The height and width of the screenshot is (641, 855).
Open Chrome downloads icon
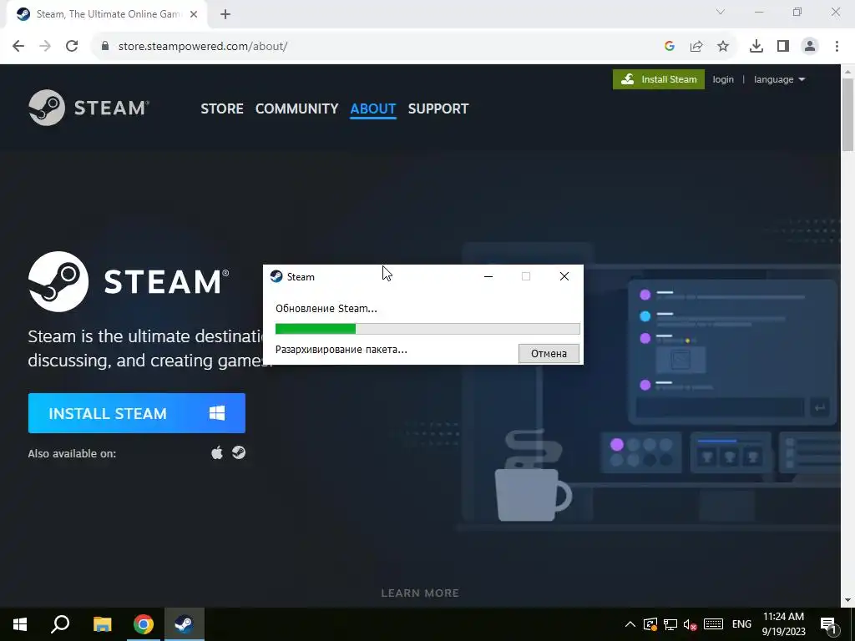(x=756, y=47)
